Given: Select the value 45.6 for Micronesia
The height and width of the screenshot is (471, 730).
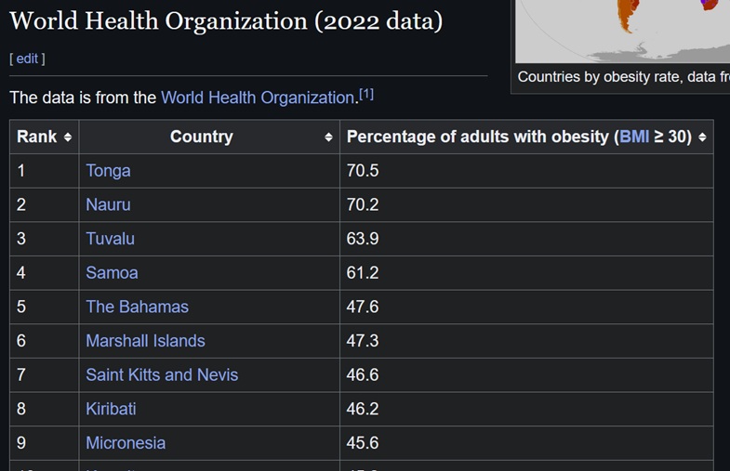Looking at the screenshot, I should (x=363, y=442).
